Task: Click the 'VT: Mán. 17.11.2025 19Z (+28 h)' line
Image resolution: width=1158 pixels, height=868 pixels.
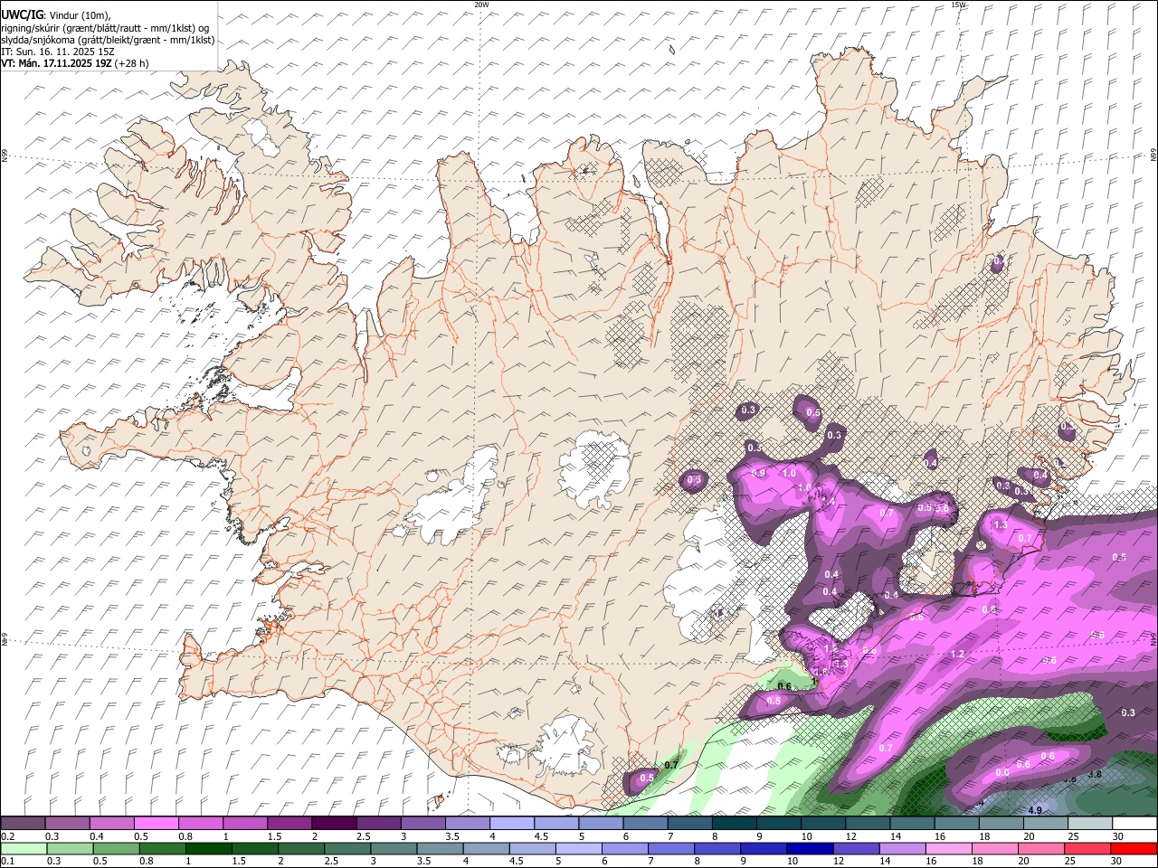Action: pos(75,64)
